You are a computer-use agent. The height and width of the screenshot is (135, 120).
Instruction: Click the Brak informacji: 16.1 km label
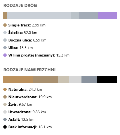(x=30, y=127)
